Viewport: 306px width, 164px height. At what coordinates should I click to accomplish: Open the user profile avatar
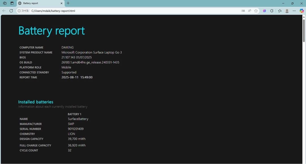tap(287, 11)
